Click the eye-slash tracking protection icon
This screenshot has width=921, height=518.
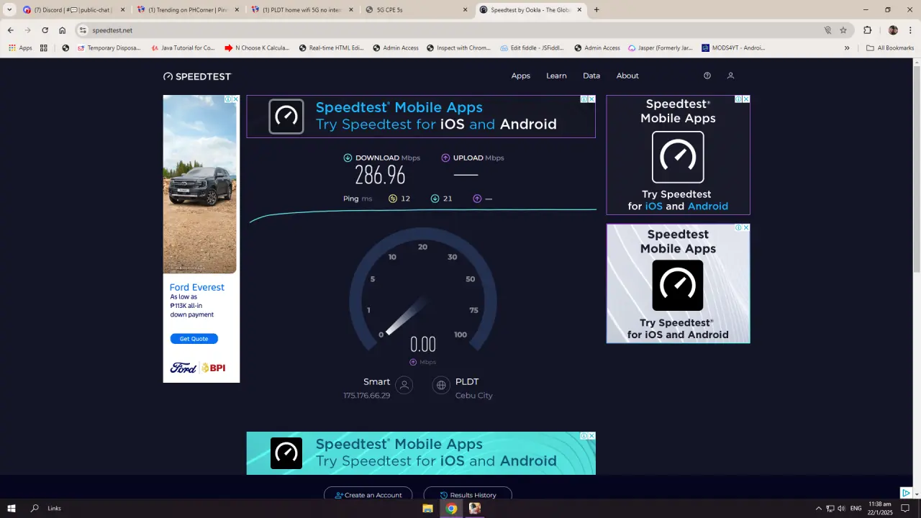point(827,30)
